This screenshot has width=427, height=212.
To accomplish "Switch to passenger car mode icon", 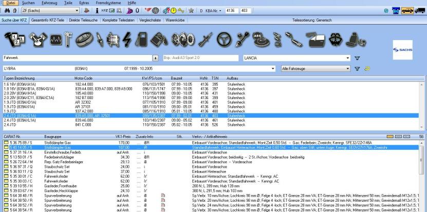I will [407, 11].
